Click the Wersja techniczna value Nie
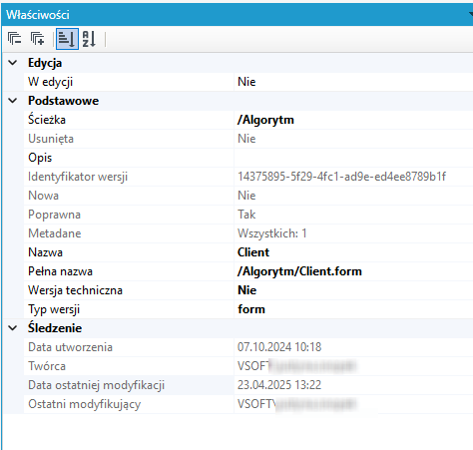Image resolution: width=473 pixels, height=450 pixels. click(246, 290)
